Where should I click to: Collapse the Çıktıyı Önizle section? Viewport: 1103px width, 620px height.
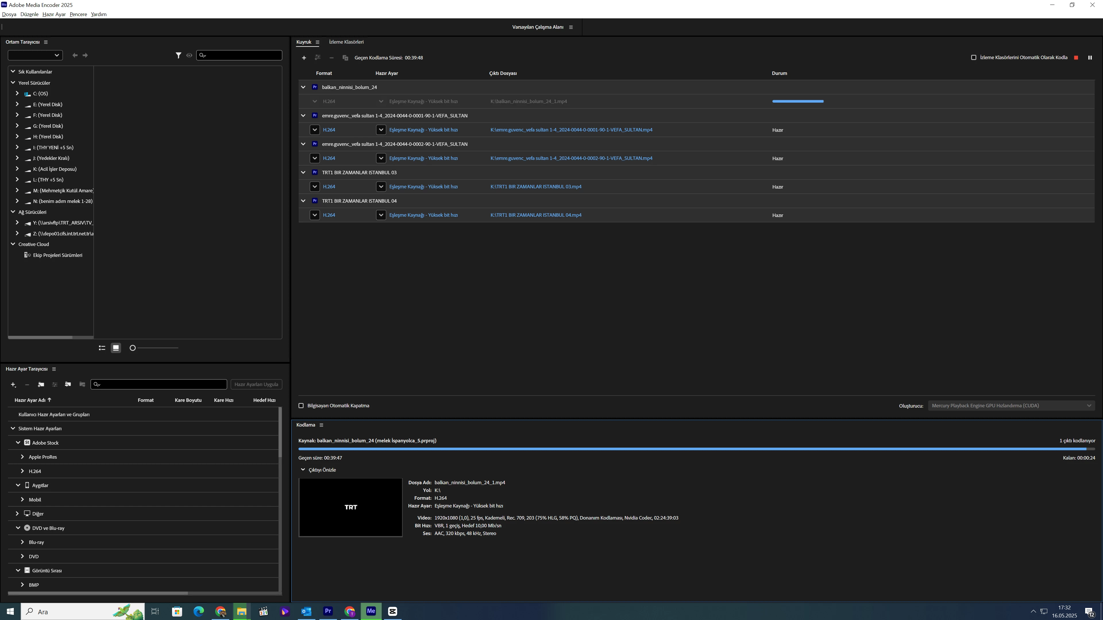click(x=303, y=470)
